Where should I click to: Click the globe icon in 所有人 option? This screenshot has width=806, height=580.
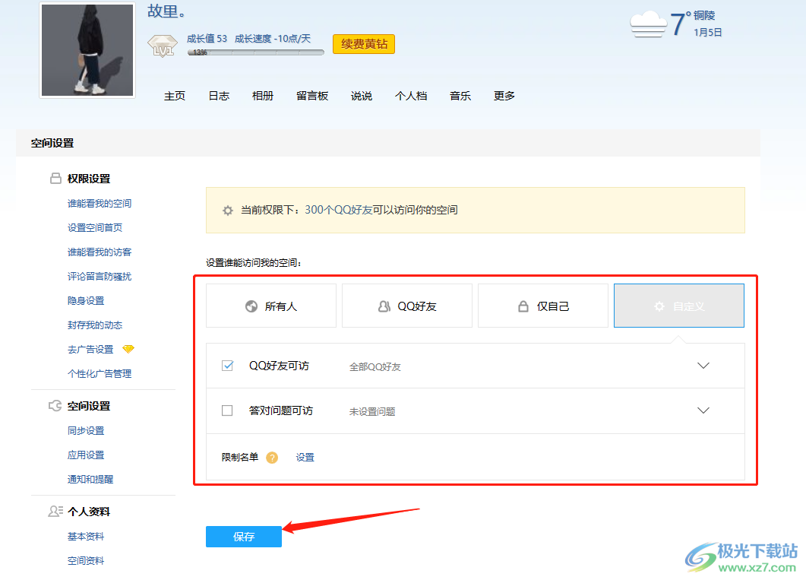(x=251, y=306)
